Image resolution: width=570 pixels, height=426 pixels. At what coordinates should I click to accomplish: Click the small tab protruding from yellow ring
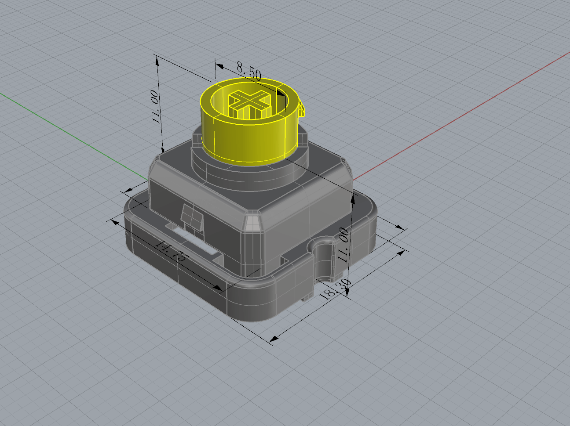click(x=302, y=110)
